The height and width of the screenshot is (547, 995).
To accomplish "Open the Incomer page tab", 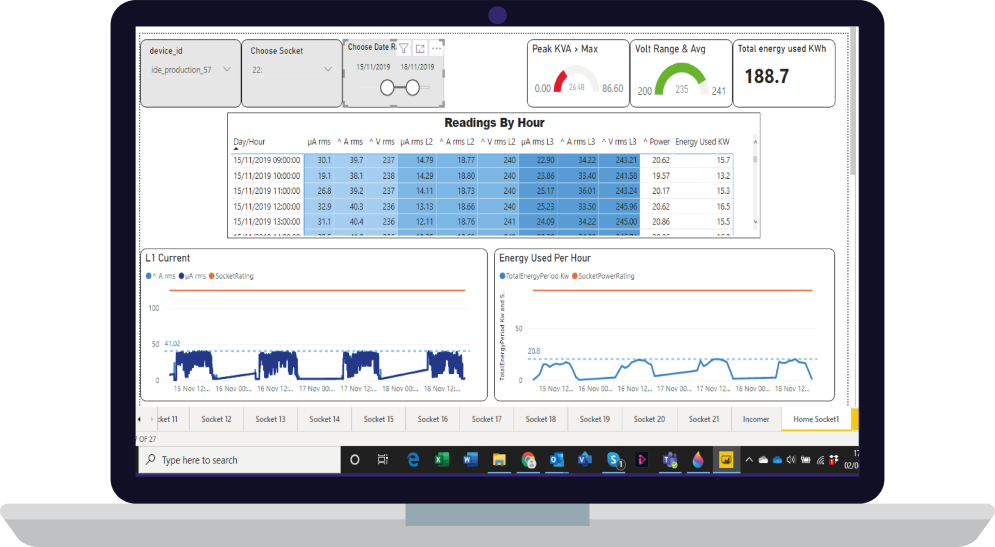I will coord(756,419).
